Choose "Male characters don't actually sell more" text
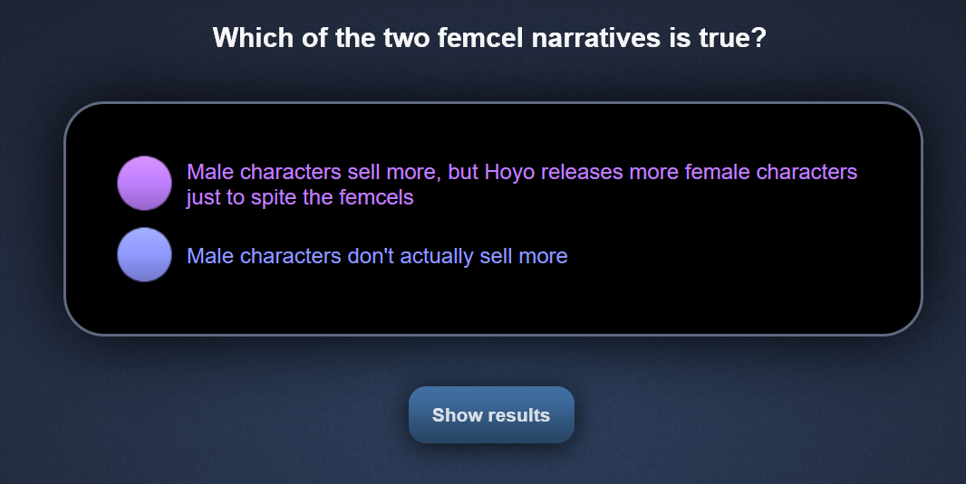This screenshot has height=484, width=966. pyautogui.click(x=377, y=256)
